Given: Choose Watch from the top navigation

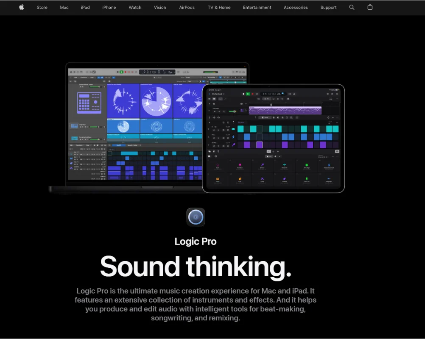Looking at the screenshot, I should point(135,8).
